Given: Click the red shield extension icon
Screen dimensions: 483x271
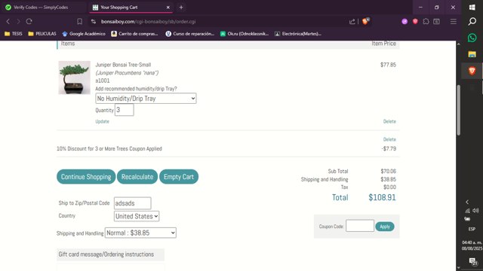Looking at the screenshot, I should point(415,22).
